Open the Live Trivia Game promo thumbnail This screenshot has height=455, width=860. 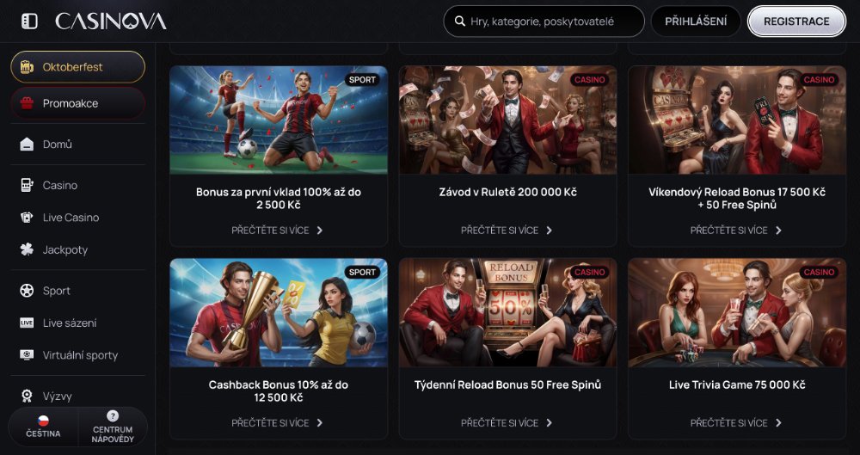pos(737,312)
